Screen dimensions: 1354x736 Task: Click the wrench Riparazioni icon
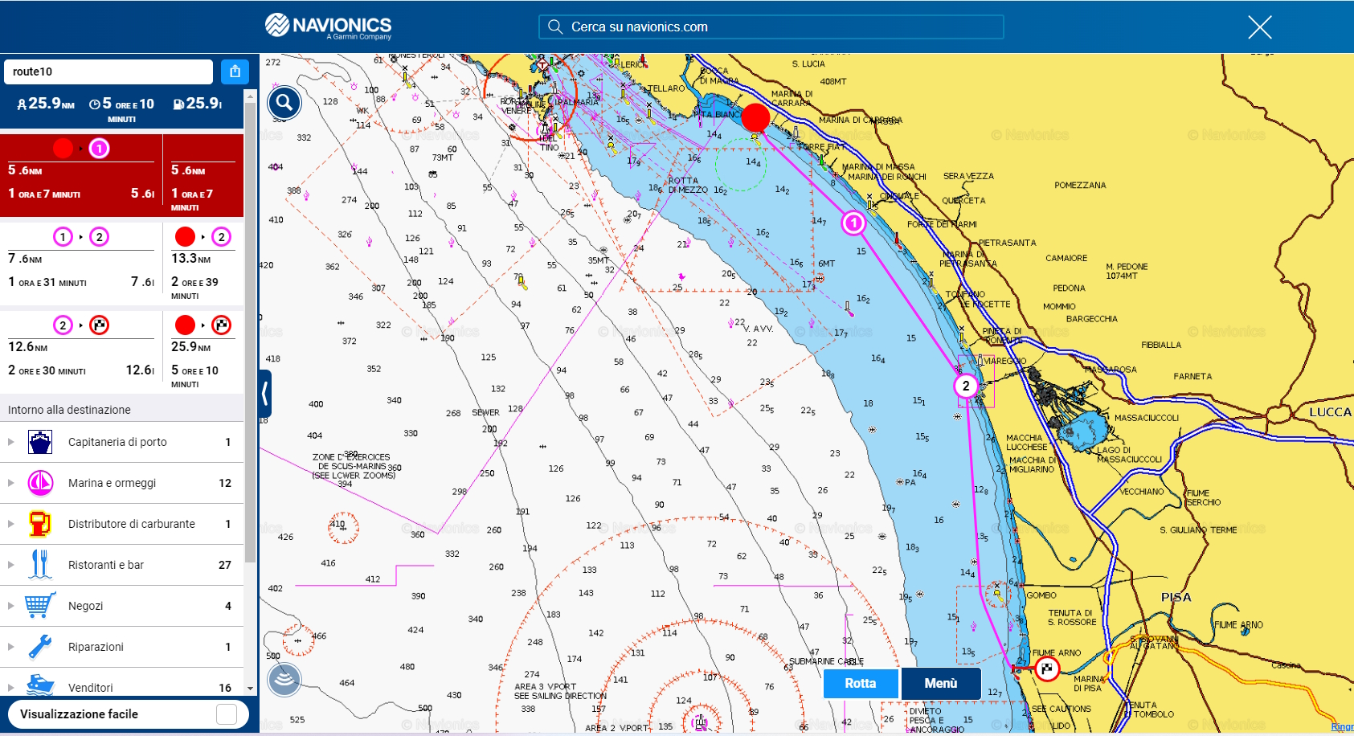40,647
